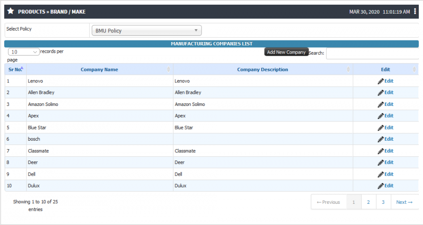Click Add New Company button
This screenshot has height=225, width=423.
coord(286,52)
